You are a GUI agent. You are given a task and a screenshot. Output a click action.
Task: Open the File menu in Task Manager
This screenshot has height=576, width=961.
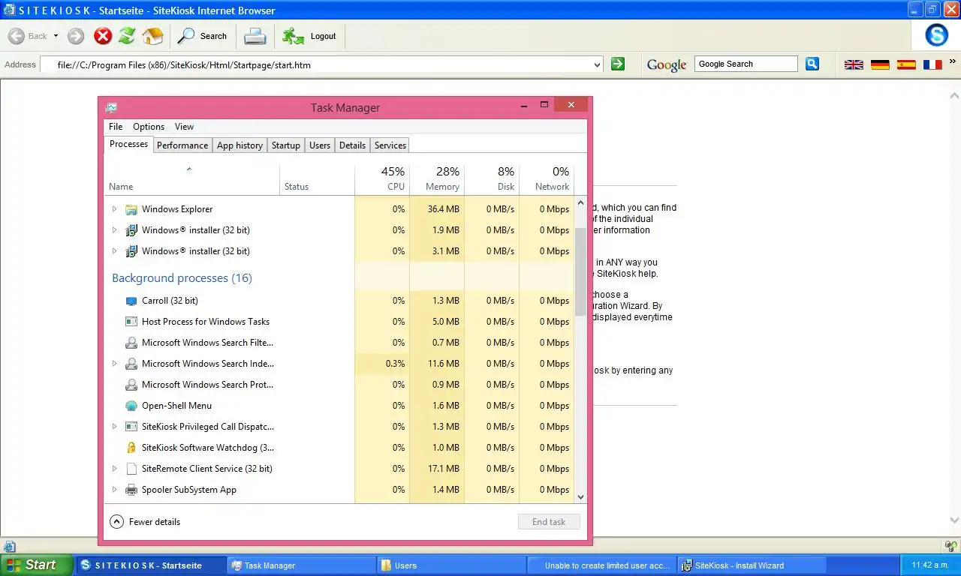pos(116,127)
